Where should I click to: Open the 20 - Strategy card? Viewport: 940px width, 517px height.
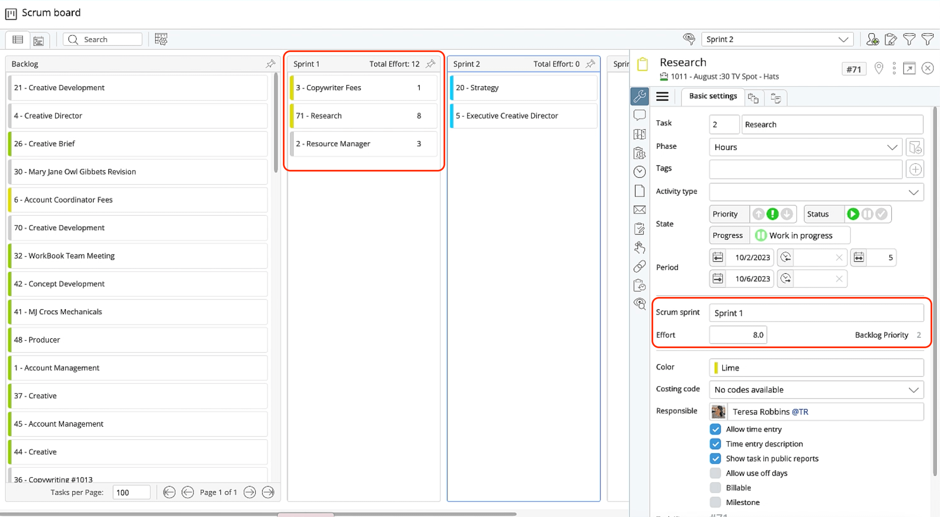click(x=523, y=87)
